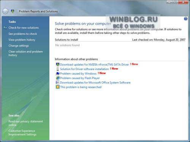Select Clear solution and problem history
The height and width of the screenshot is (142, 190).
25,53
